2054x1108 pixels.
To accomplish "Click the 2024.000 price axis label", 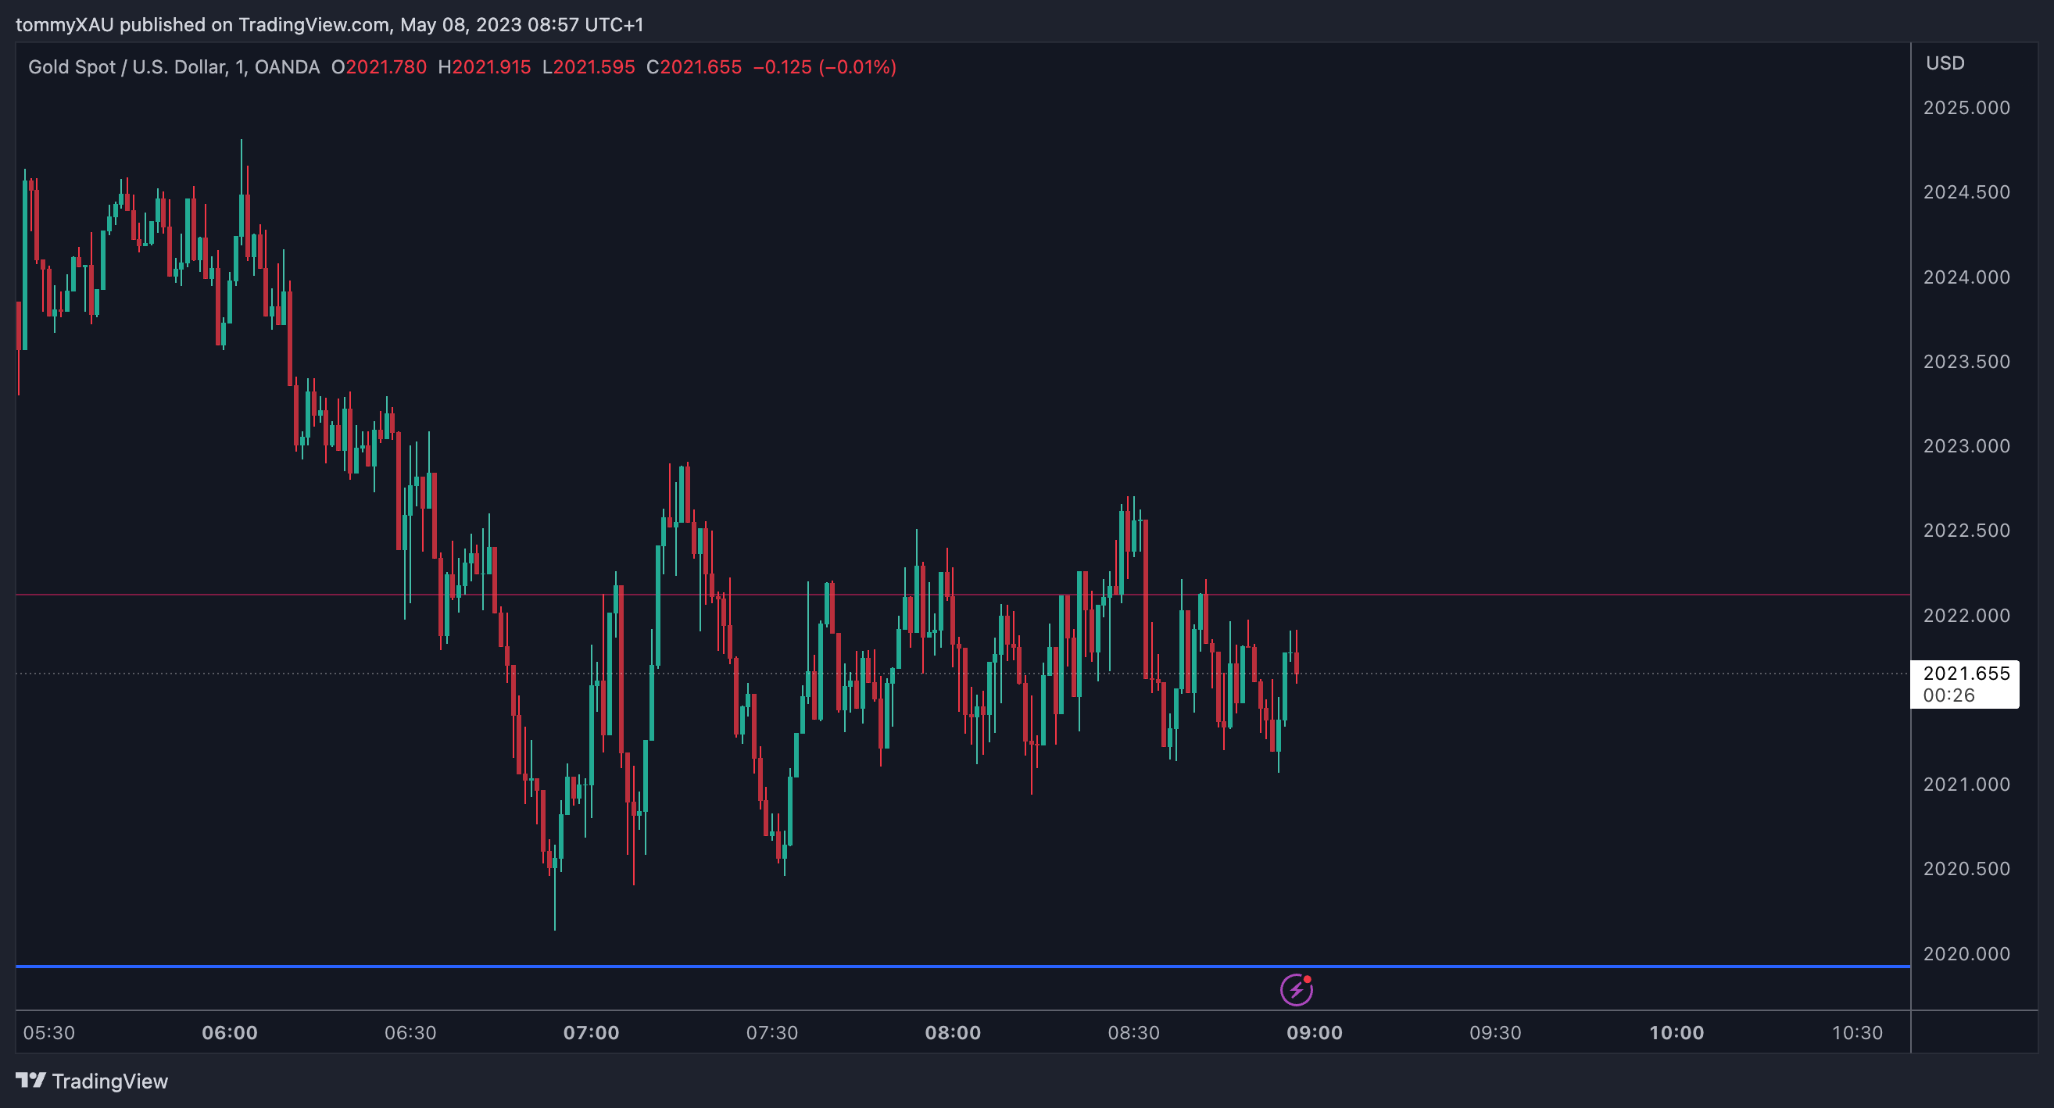I will (x=1966, y=277).
